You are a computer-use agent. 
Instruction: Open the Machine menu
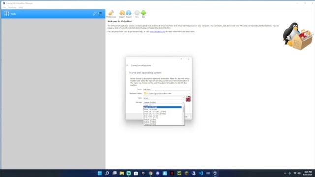pyautogui.click(x=12, y=8)
